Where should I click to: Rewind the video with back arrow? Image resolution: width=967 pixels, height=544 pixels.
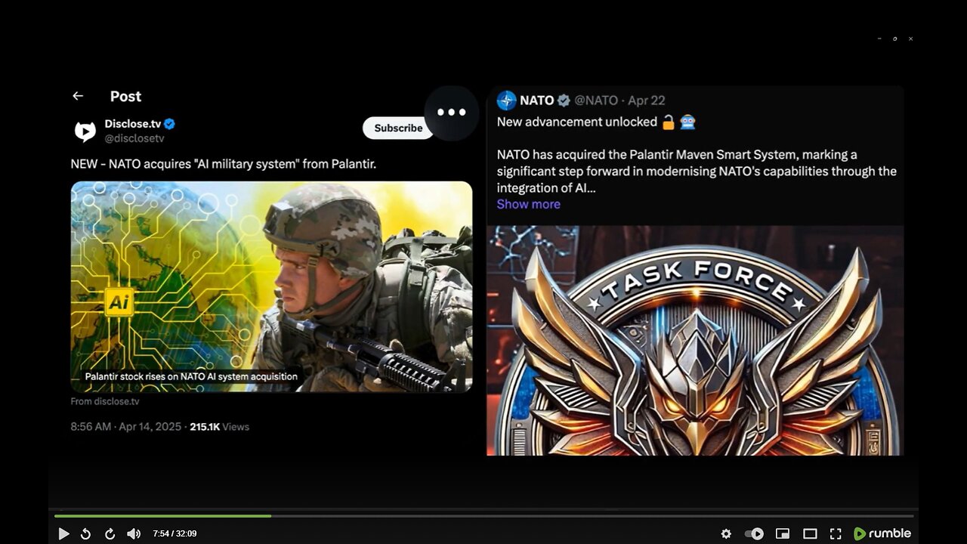tap(86, 533)
